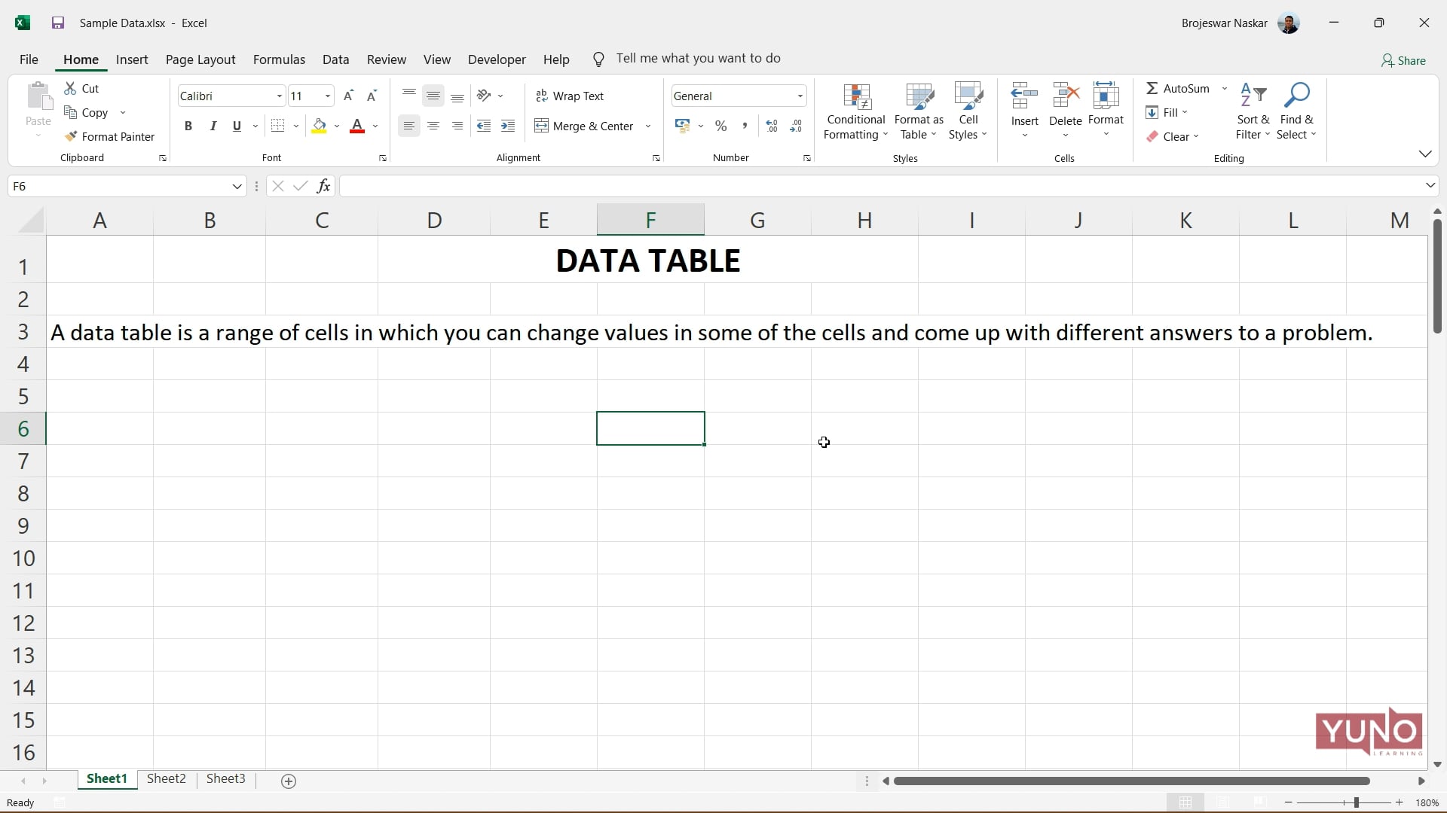
Task: Click the Percent Style icon
Action: [x=721, y=126]
